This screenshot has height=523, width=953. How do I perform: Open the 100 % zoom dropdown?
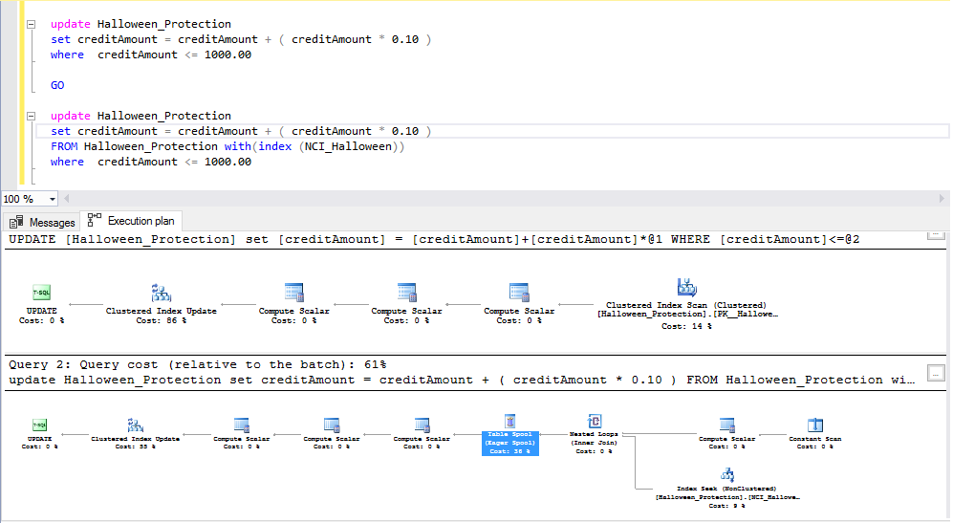[53, 199]
